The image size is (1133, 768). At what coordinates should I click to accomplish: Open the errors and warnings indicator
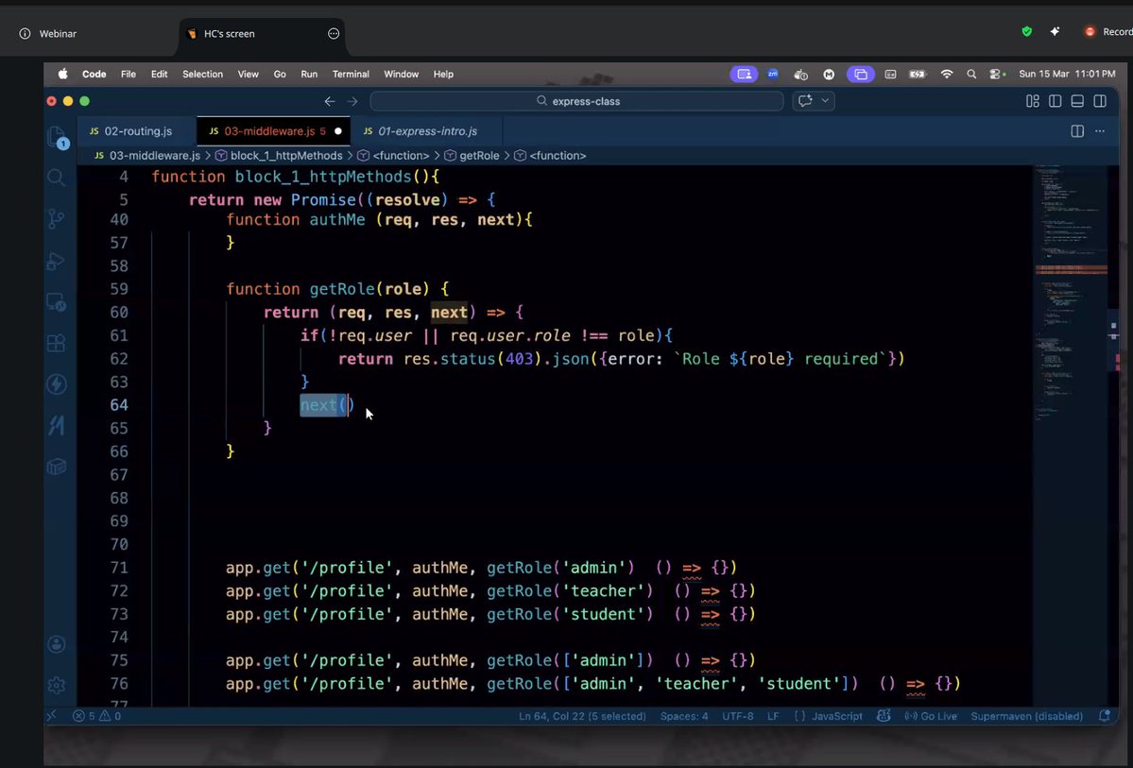(96, 716)
